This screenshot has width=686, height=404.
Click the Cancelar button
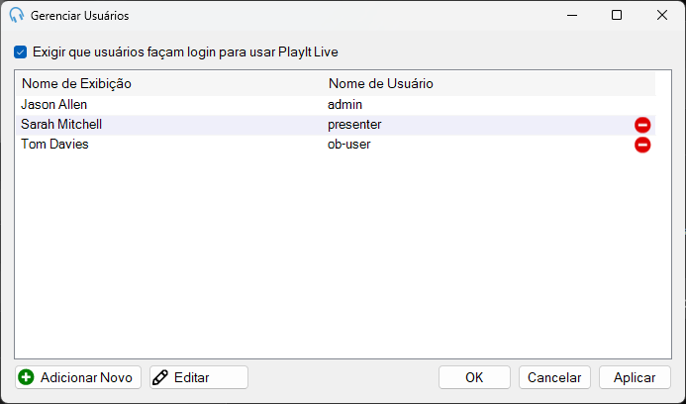click(554, 377)
